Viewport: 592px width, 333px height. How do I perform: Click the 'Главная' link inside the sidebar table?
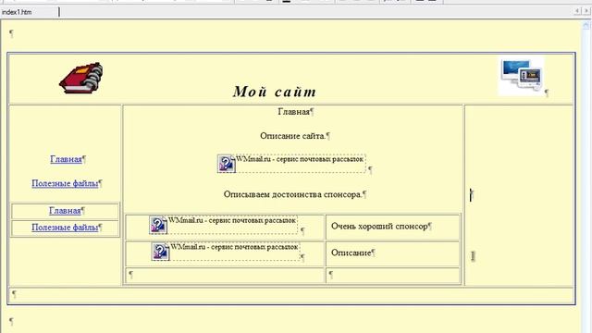pyautogui.click(x=65, y=211)
